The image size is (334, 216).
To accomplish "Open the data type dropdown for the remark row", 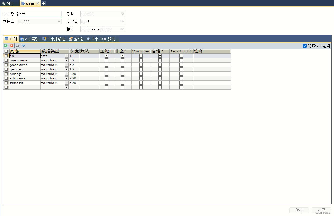I will (x=67, y=83).
